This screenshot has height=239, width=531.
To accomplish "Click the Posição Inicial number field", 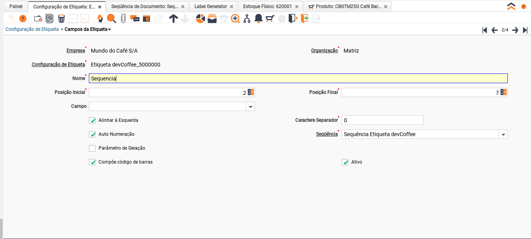I will [168, 92].
